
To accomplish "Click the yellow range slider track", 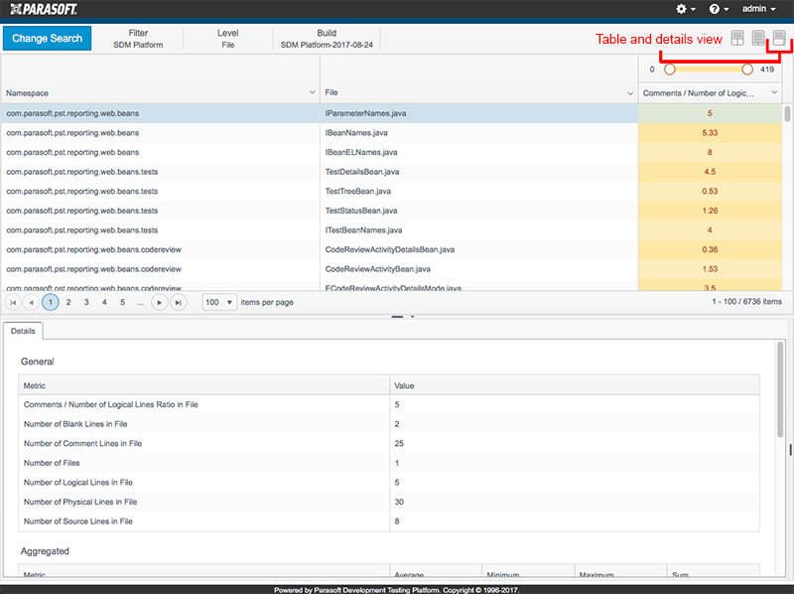I will click(709, 70).
